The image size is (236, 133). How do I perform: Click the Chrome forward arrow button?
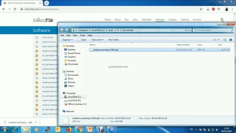[x=9, y=9]
